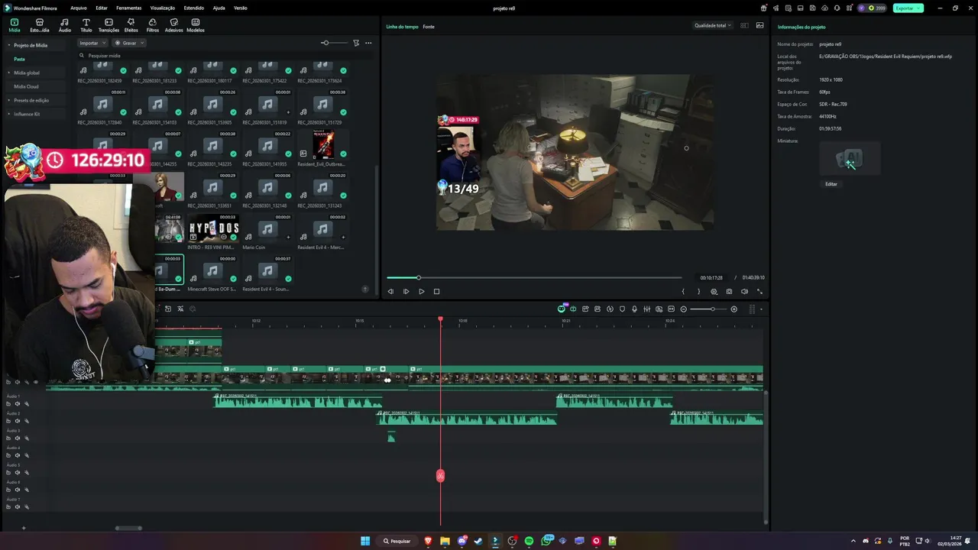Click the preview playback progress bar
Image resolution: width=978 pixels, height=550 pixels.
[x=533, y=277]
